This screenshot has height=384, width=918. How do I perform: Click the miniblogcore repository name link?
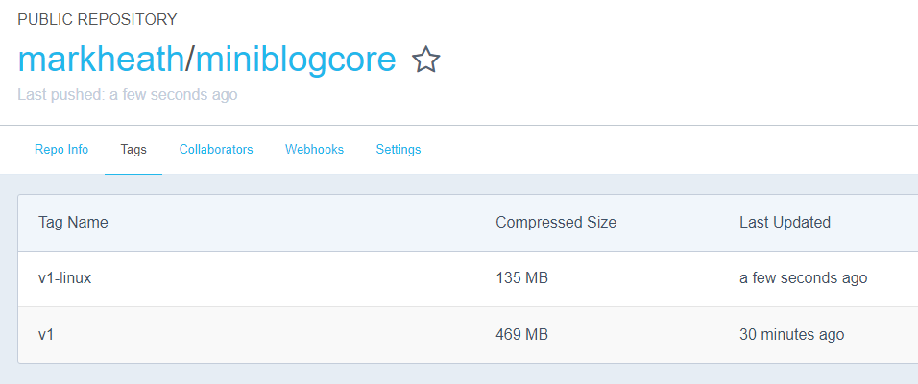(x=295, y=60)
